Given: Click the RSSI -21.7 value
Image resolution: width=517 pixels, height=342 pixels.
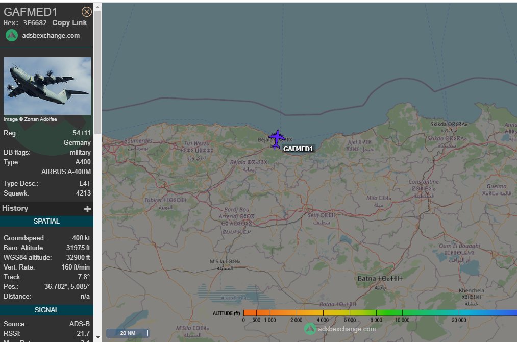Looking at the screenshot, I should pos(82,333).
